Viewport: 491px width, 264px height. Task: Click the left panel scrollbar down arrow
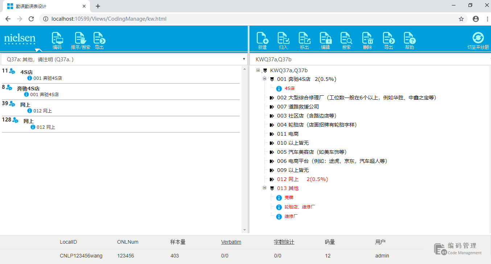tap(244, 230)
